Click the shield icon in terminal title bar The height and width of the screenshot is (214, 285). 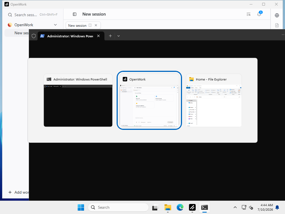pyautogui.click(x=34, y=36)
